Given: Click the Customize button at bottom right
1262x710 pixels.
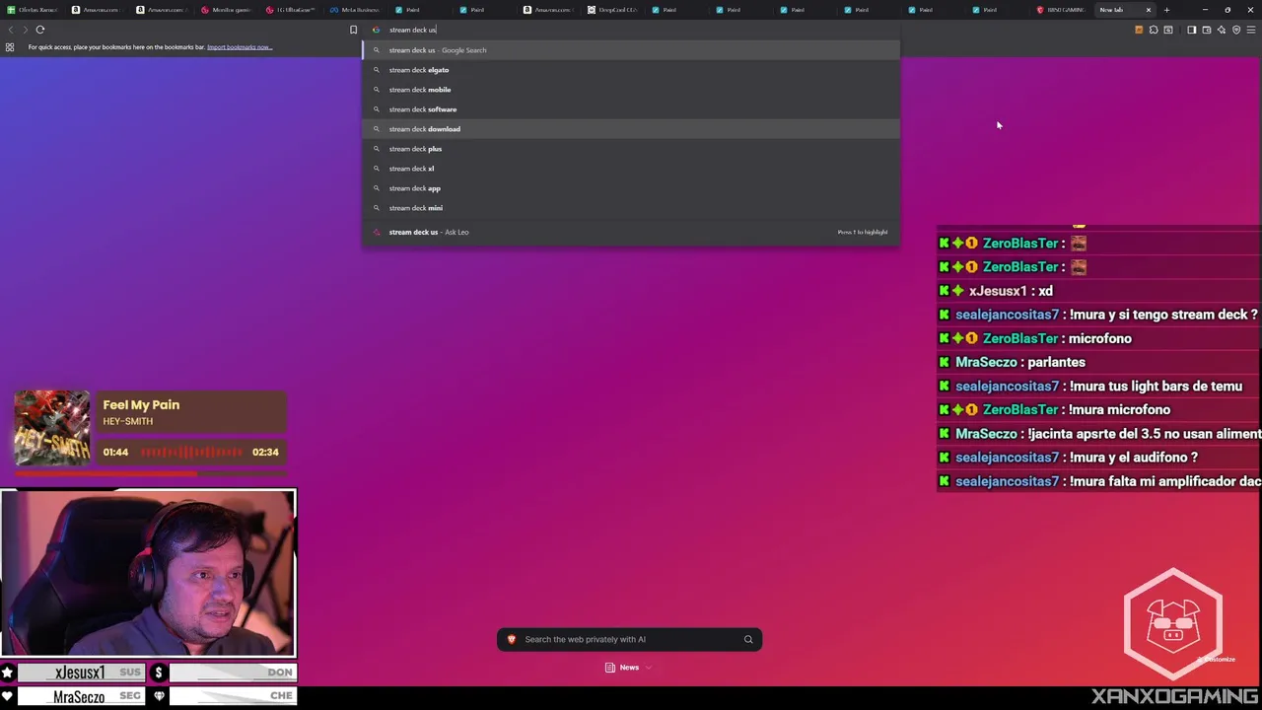Looking at the screenshot, I should click(x=1218, y=660).
